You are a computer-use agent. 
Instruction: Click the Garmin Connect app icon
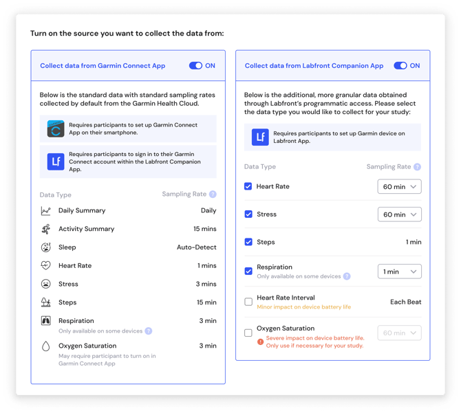coord(56,129)
